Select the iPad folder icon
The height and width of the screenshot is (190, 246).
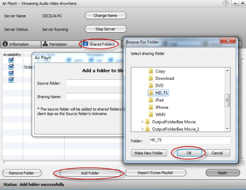coord(151,100)
